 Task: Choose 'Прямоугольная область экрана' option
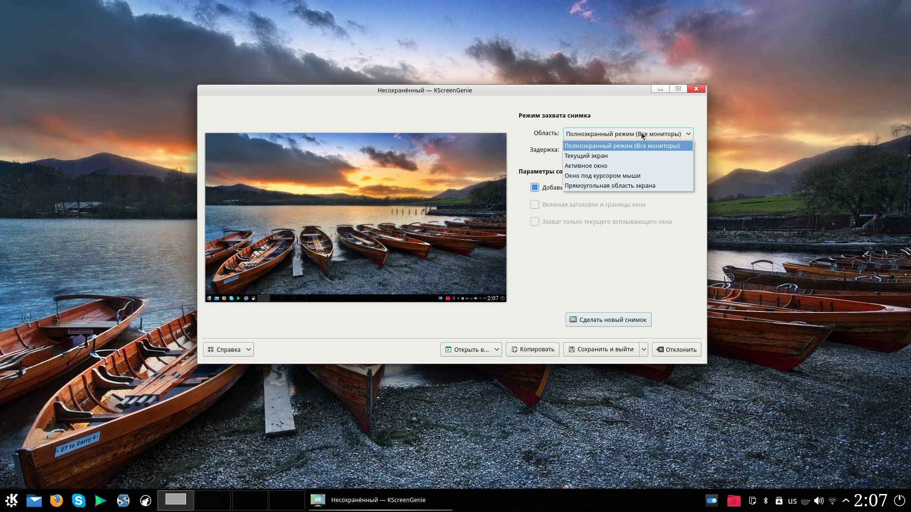[610, 185]
